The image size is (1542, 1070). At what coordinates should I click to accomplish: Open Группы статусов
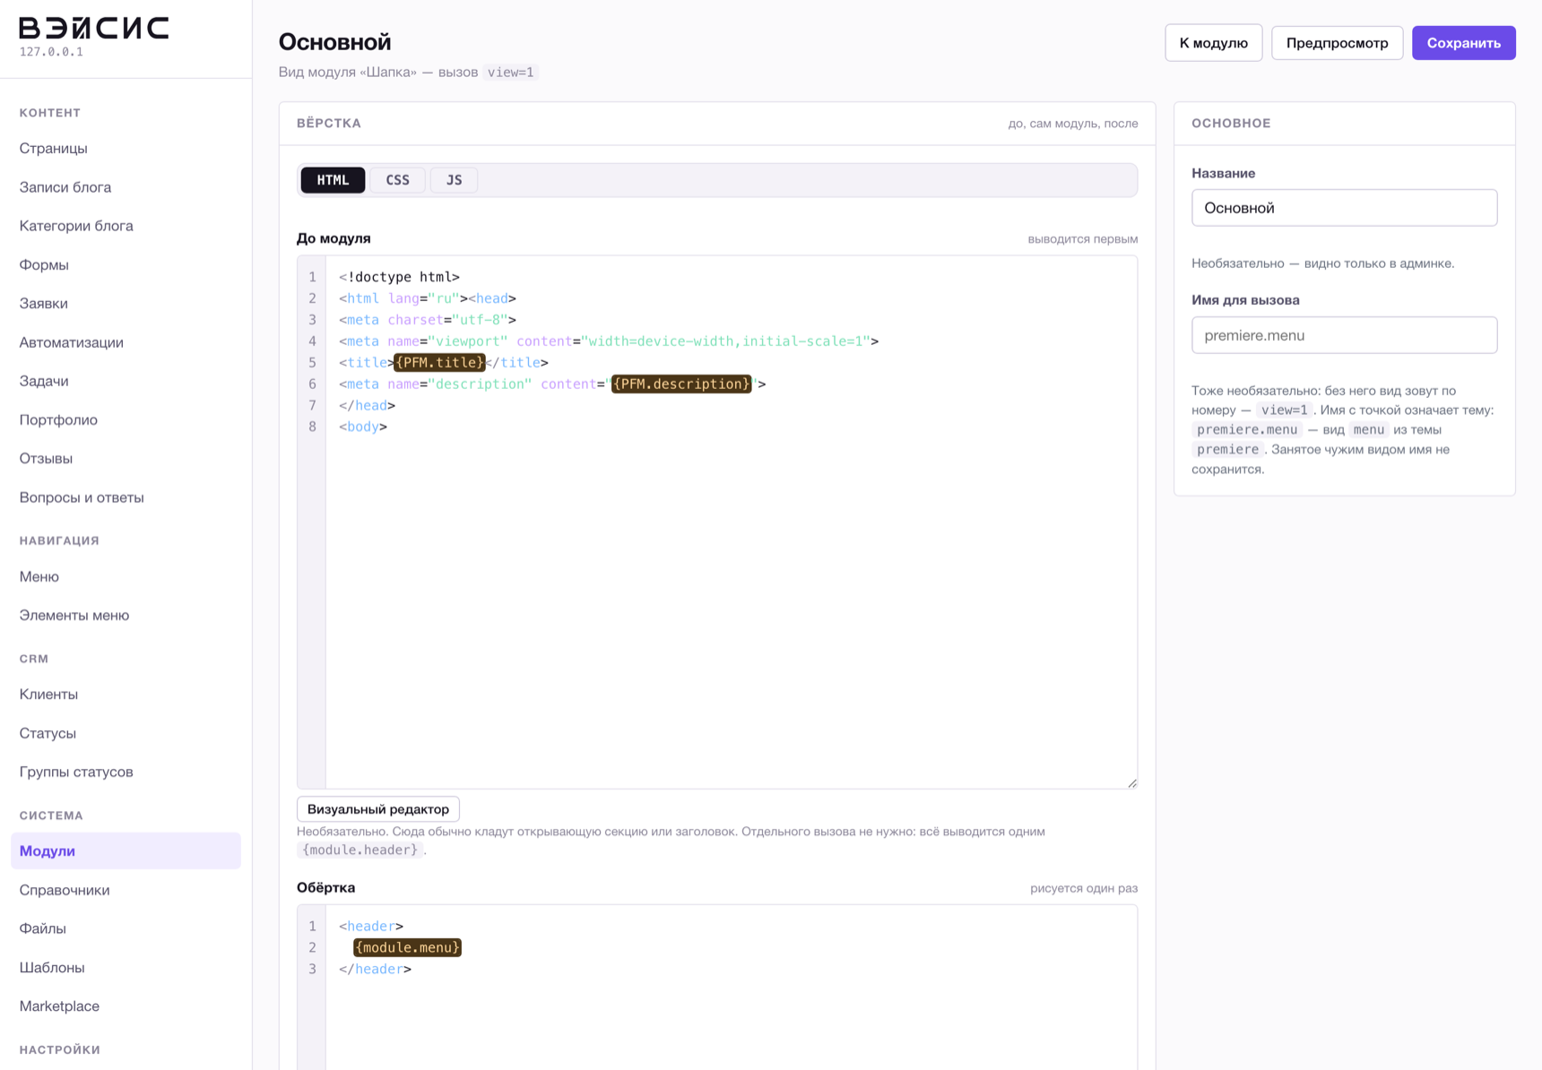(x=76, y=772)
